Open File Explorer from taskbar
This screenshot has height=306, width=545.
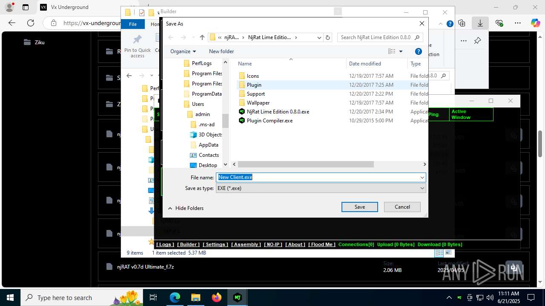pos(195,297)
